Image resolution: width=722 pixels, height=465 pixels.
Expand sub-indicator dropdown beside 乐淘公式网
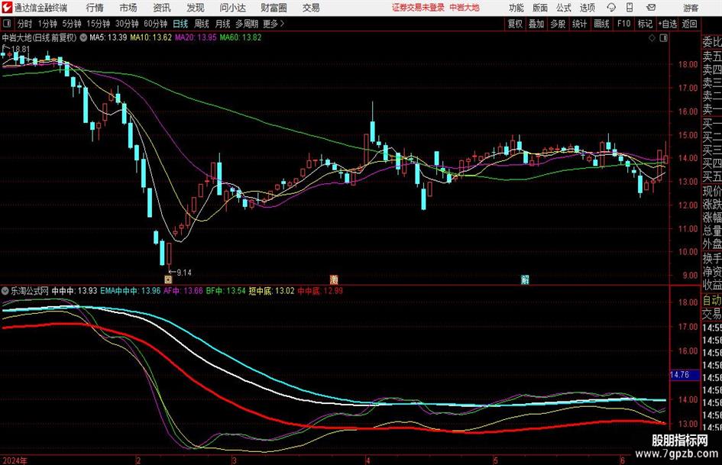[5, 291]
